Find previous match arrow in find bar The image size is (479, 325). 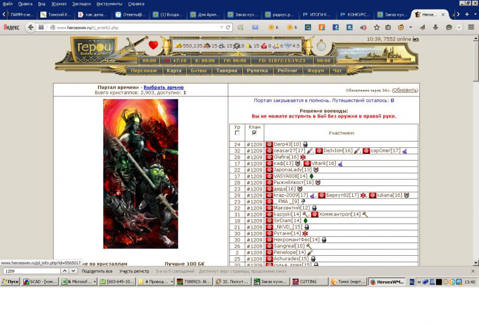[65, 271]
